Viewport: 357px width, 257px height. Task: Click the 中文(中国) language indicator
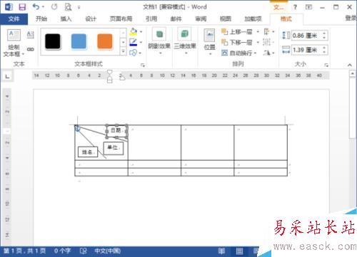click(x=108, y=251)
